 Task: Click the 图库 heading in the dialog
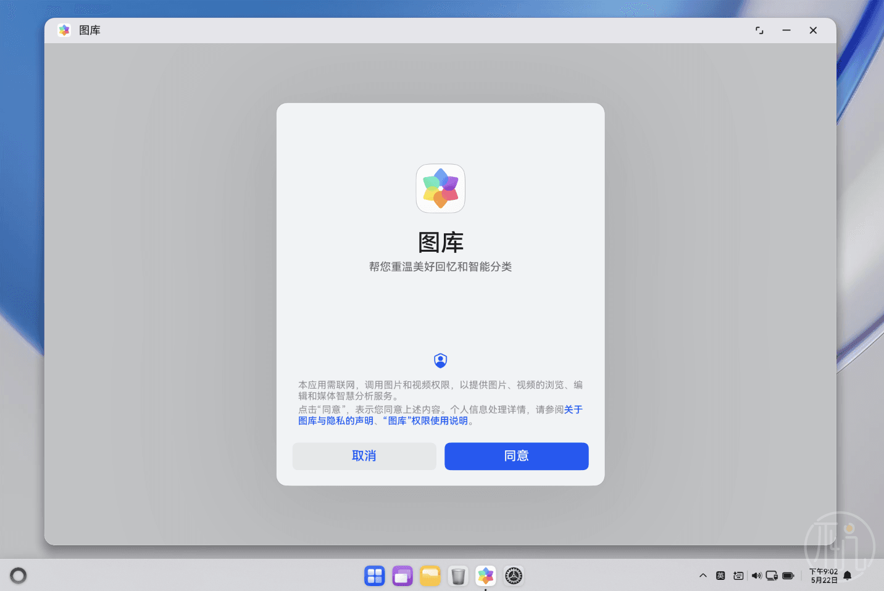(x=440, y=242)
